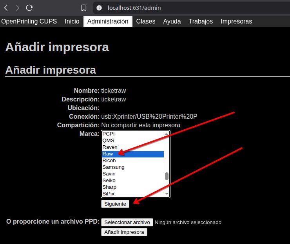
Task: Click Seleccionar archivo to choose PPD
Action: coord(127,222)
